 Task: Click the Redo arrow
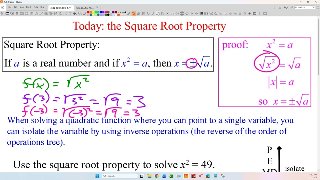point(153,13)
